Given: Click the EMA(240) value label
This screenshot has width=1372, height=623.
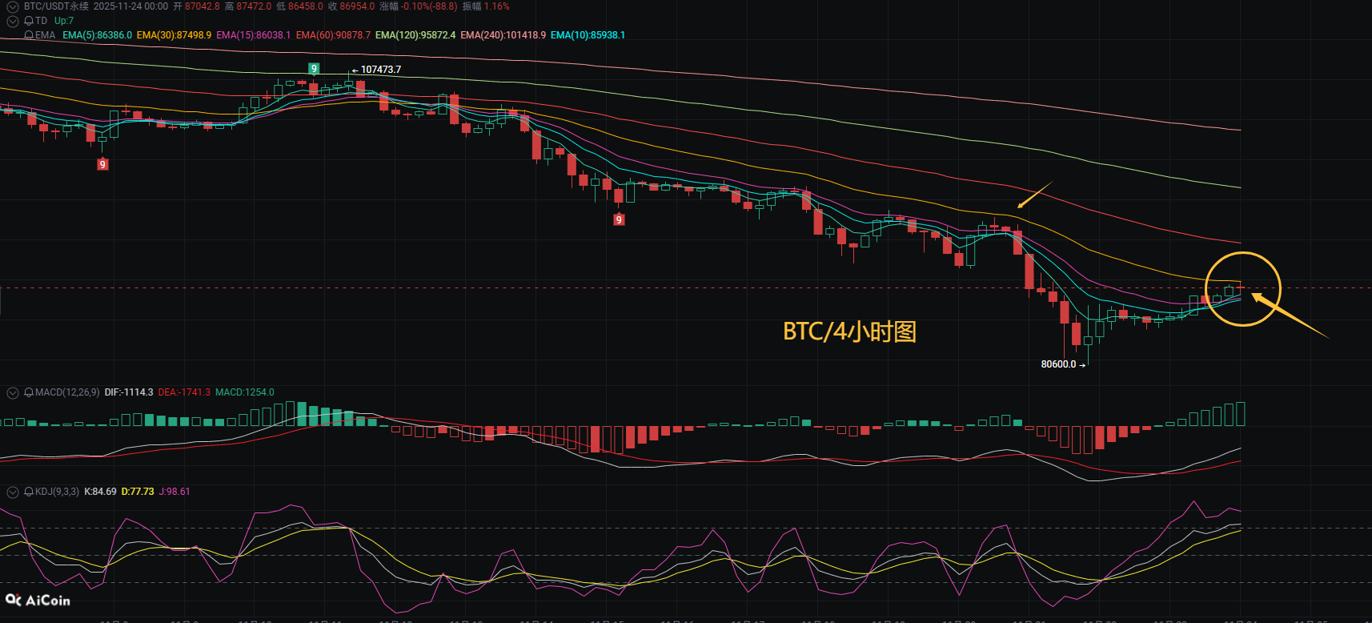Looking at the screenshot, I should [503, 35].
